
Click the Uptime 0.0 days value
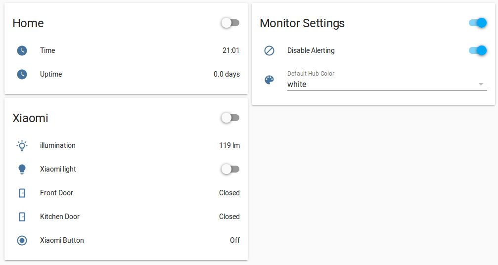point(226,74)
